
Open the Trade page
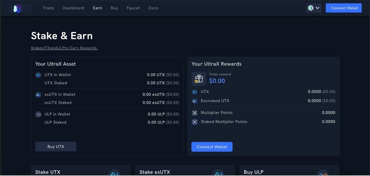coord(48,8)
